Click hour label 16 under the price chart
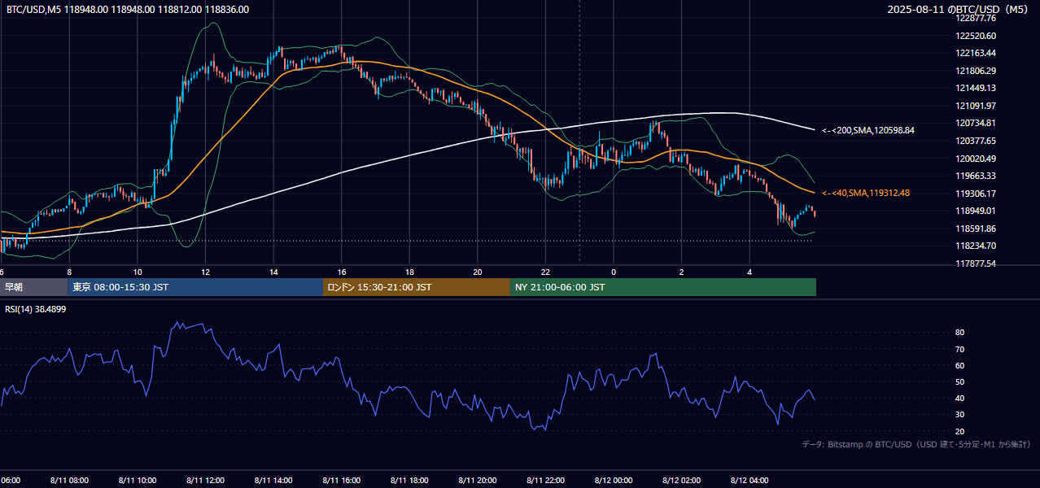 coord(342,272)
